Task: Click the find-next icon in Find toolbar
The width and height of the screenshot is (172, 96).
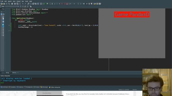Action: click(20, 6)
